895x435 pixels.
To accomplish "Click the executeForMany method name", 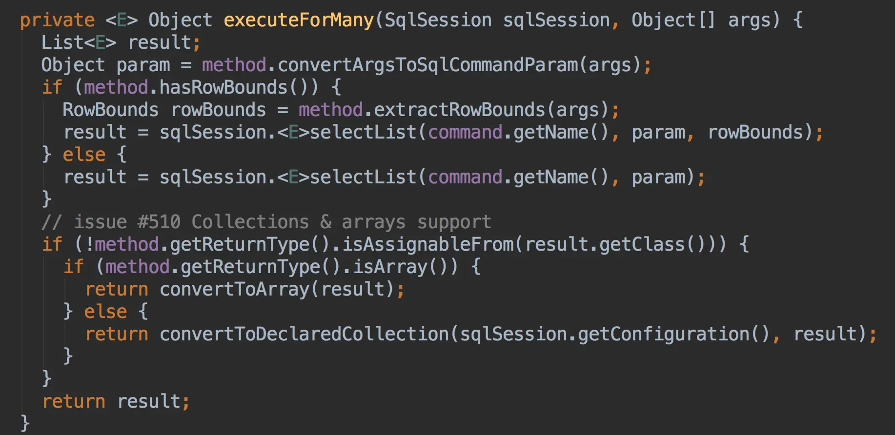I will 298,20.
